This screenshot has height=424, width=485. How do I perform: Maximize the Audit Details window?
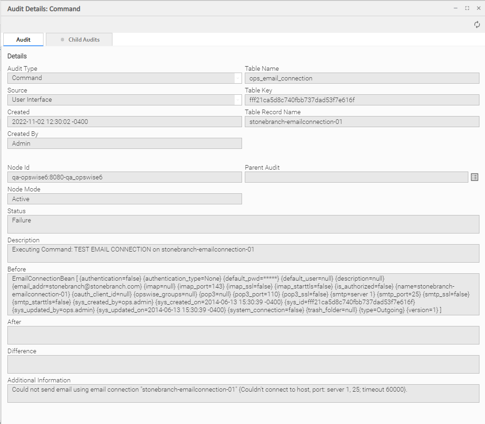[467, 8]
